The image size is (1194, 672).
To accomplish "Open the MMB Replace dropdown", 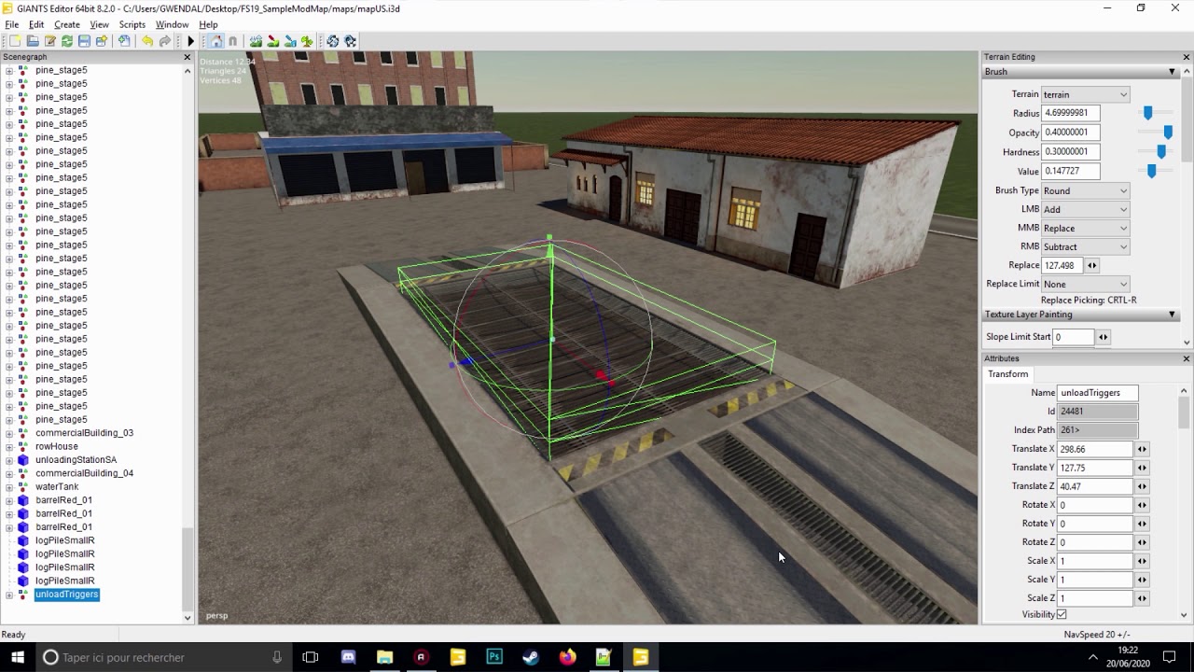I will pyautogui.click(x=1085, y=228).
